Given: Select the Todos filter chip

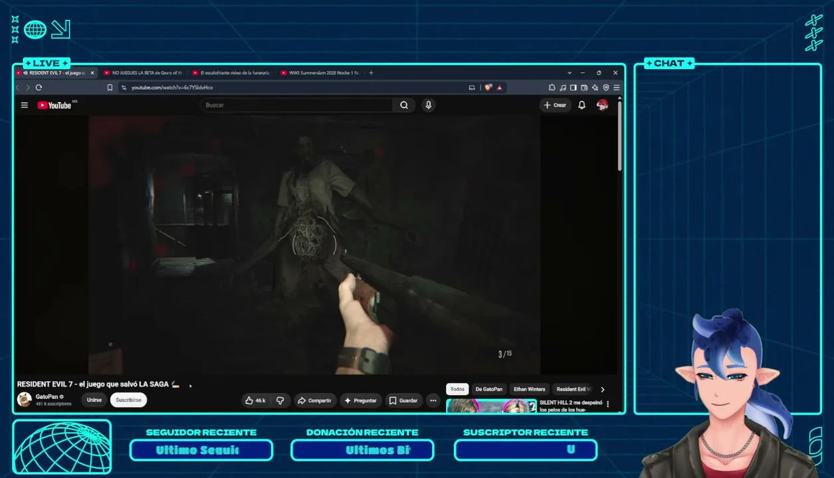Looking at the screenshot, I should (457, 390).
